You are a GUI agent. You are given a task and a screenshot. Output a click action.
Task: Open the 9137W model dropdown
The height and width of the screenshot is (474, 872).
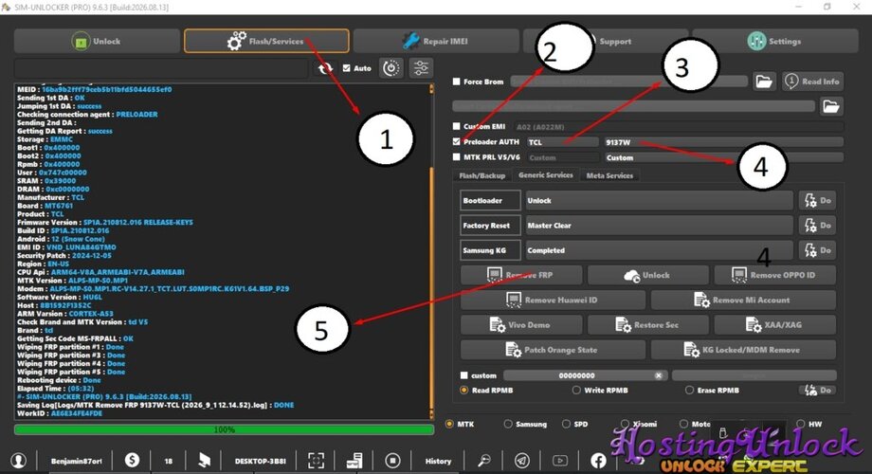(x=723, y=142)
